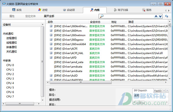Viewport: 173px width, 112px height.
Task: Sort by the 路径 column header
Action: [147, 22]
